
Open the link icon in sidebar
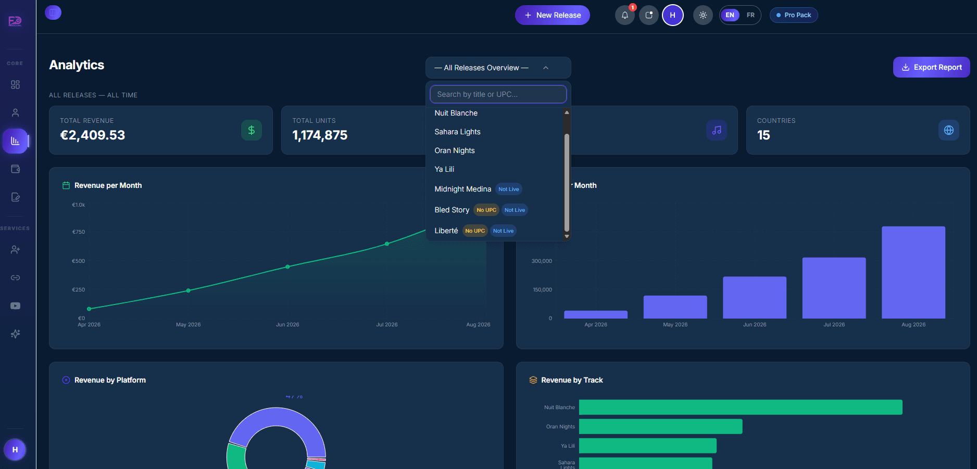point(15,278)
